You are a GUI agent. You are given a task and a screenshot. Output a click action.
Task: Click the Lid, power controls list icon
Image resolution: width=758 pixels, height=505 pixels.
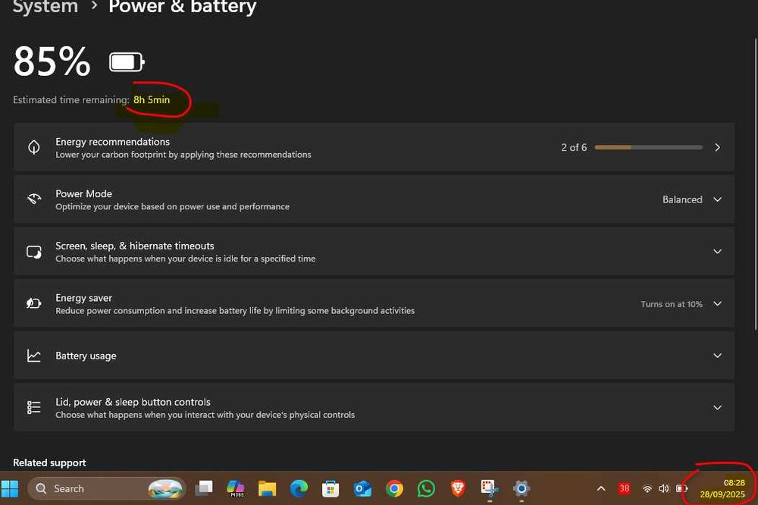point(34,407)
